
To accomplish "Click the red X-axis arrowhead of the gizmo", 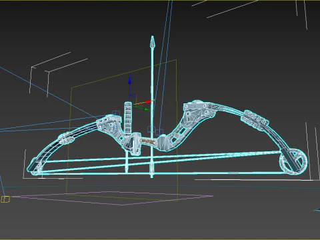I will tap(148, 102).
